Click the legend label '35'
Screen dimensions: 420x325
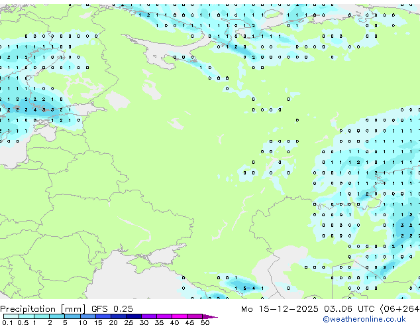(159, 322)
